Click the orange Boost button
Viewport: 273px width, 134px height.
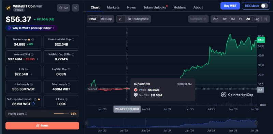(x=42, y=126)
